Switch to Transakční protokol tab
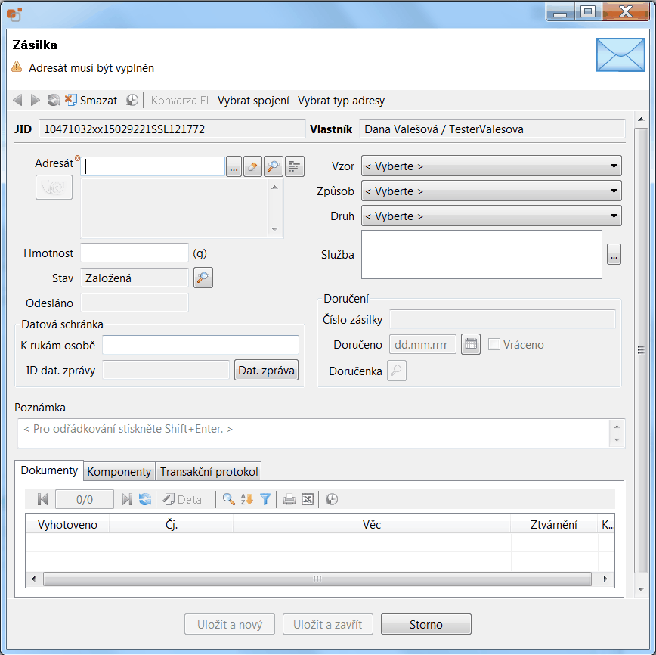This screenshot has width=656, height=655. click(x=209, y=471)
